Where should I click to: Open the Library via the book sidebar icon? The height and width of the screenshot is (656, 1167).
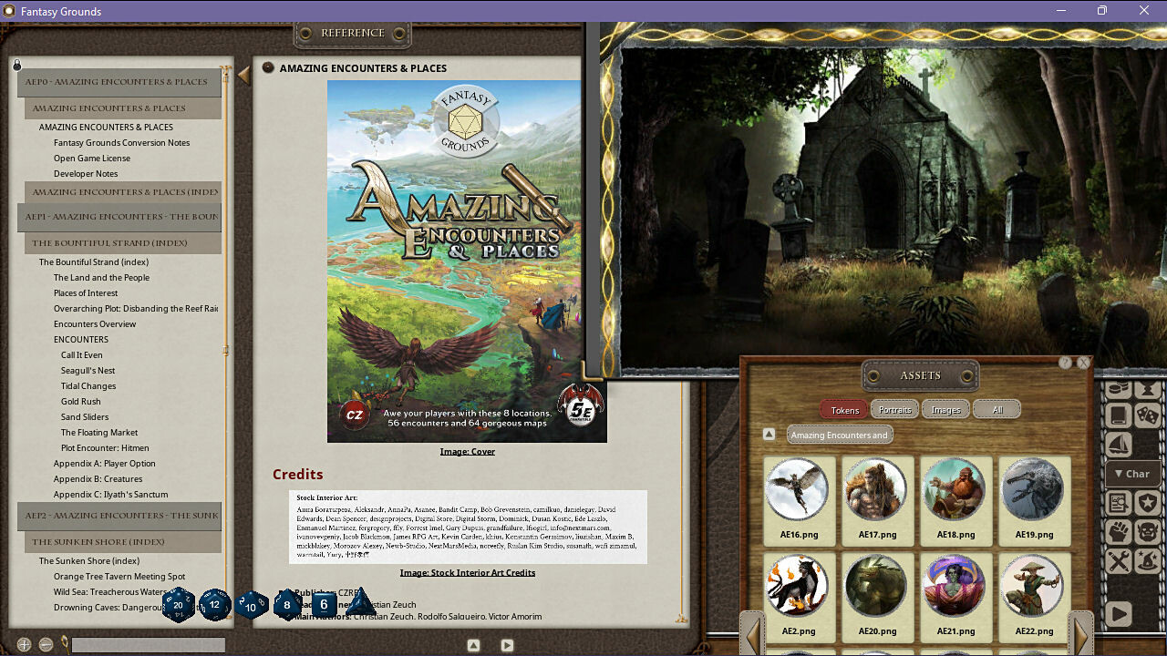(x=1119, y=415)
